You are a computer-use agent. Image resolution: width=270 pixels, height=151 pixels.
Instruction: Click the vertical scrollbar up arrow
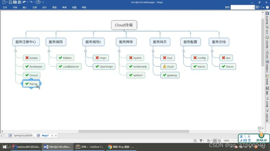263,12
